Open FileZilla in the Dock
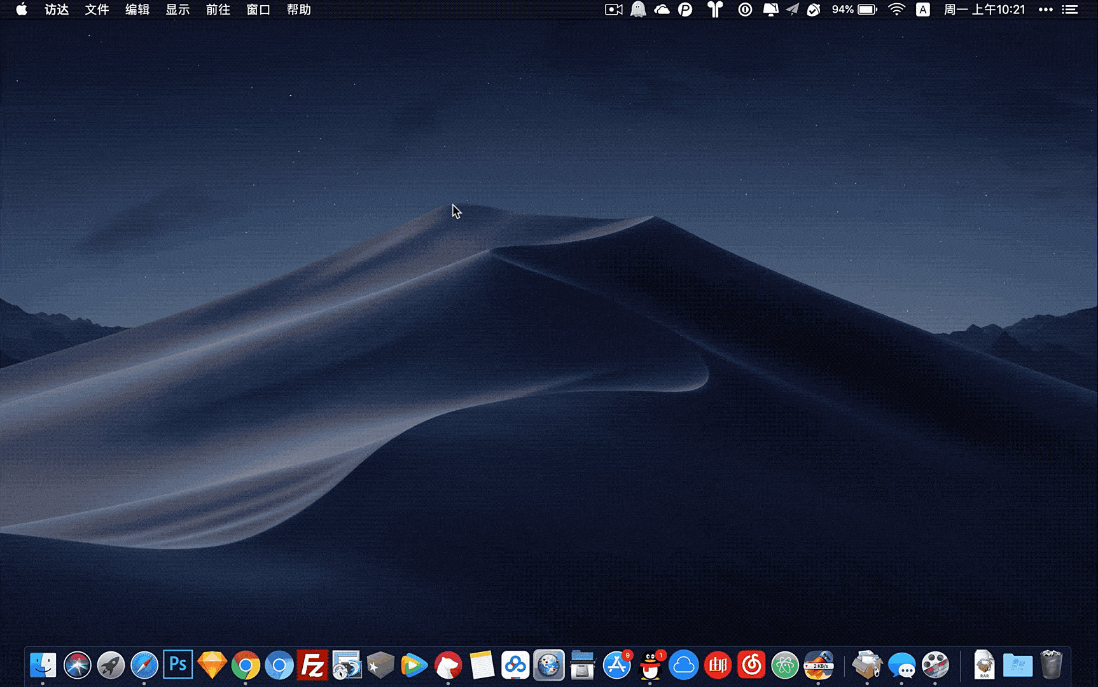The image size is (1098, 687). tap(312, 665)
